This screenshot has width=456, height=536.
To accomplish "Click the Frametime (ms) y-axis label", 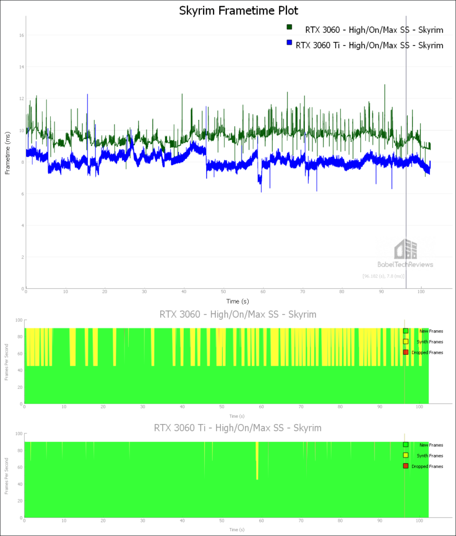I will point(8,153).
